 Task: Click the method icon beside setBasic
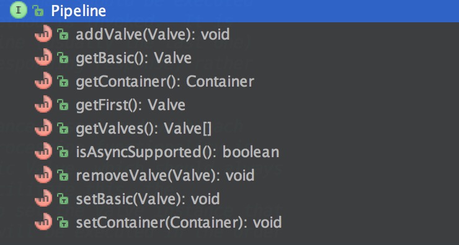pos(43,198)
